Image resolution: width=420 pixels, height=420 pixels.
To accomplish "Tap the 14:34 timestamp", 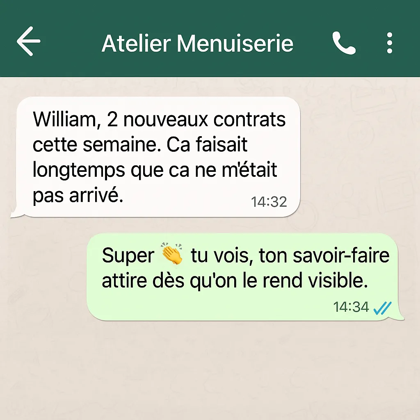I will 351,307.
